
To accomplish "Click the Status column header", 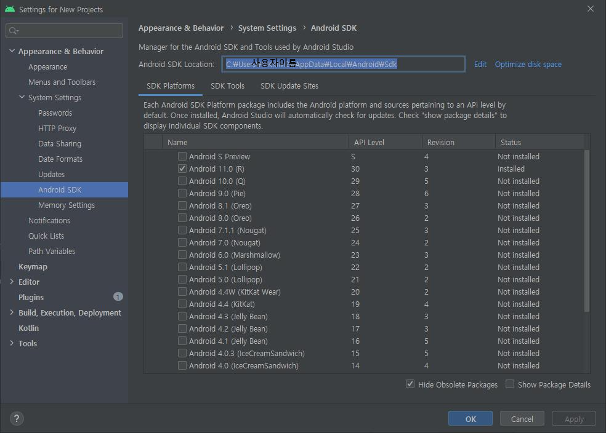I will 540,143.
